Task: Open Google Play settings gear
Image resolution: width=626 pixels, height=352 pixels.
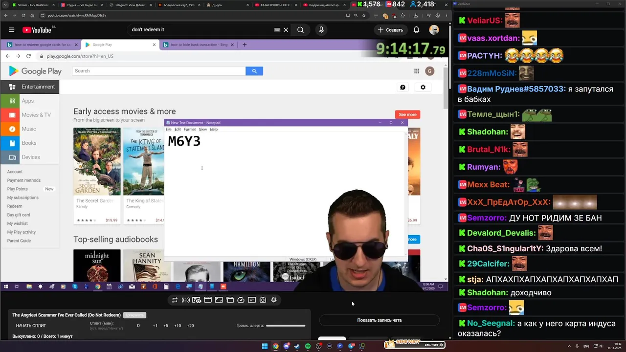Action: tap(423, 87)
